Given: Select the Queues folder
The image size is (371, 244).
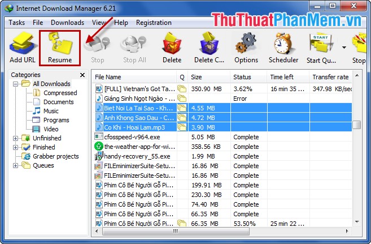Looking at the screenshot, I should click(x=43, y=165).
